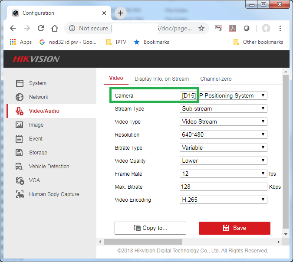The image size is (293, 262).
Task: Open the Event list icon
Action: 20,139
